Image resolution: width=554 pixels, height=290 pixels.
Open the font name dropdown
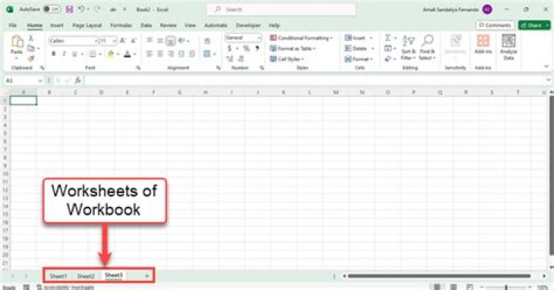tap(95, 42)
